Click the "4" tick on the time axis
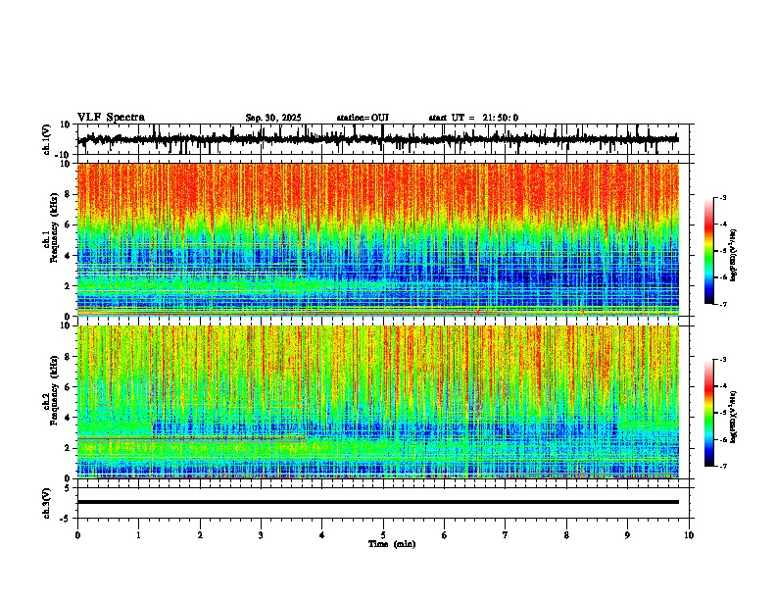Image resolution: width=776 pixels, height=600 pixels. point(322,535)
